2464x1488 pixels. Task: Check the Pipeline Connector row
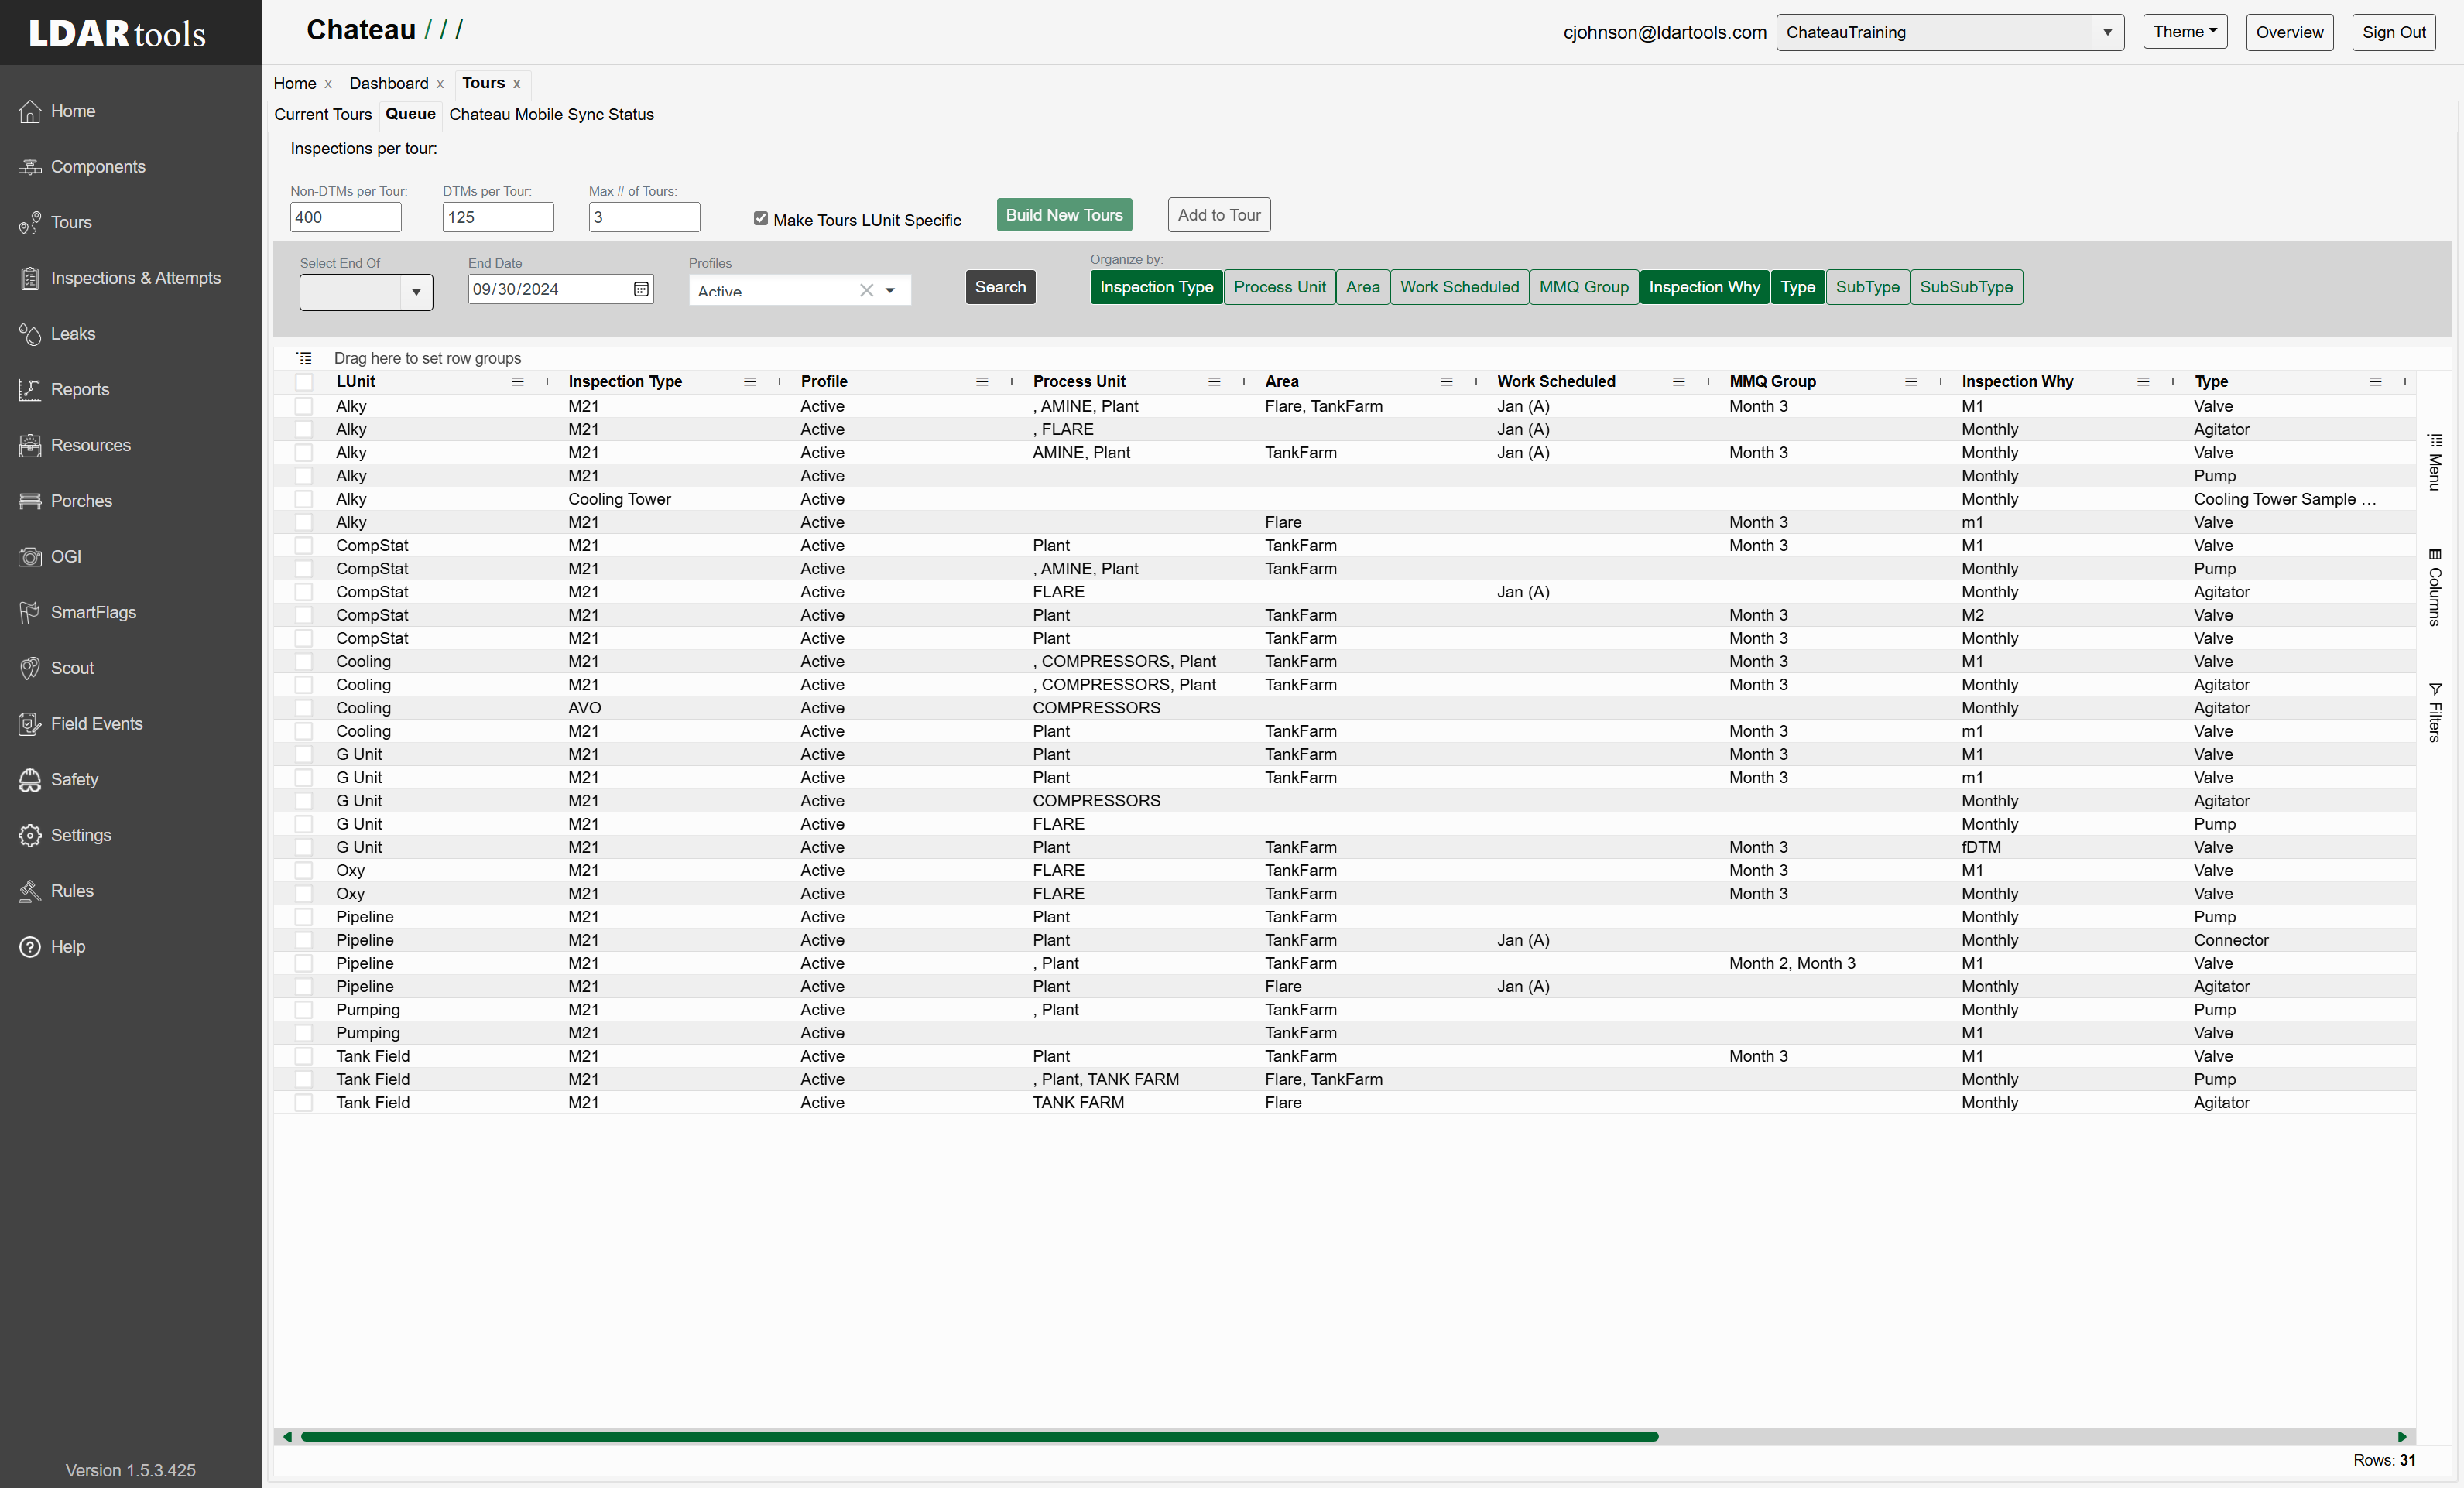click(304, 940)
